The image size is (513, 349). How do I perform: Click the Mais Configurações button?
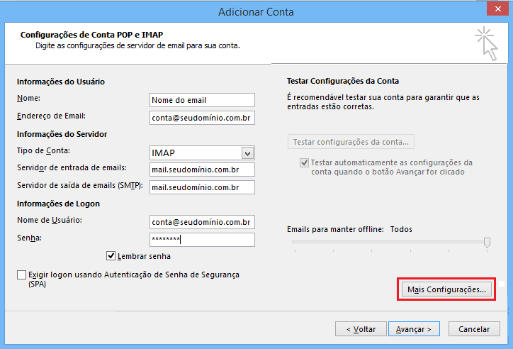446,289
